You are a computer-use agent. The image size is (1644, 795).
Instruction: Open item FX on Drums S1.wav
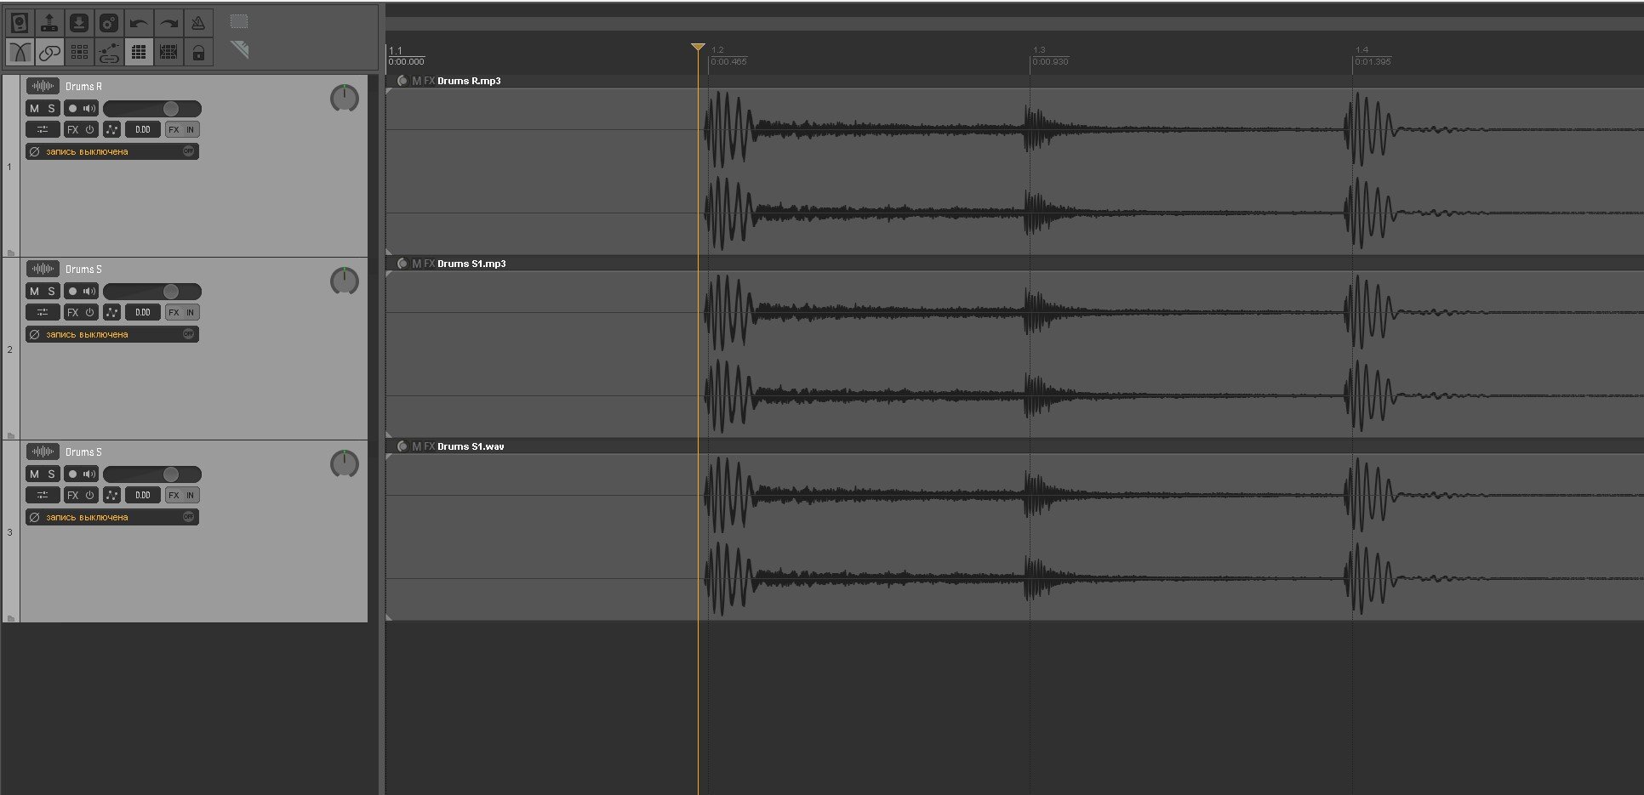coord(430,446)
